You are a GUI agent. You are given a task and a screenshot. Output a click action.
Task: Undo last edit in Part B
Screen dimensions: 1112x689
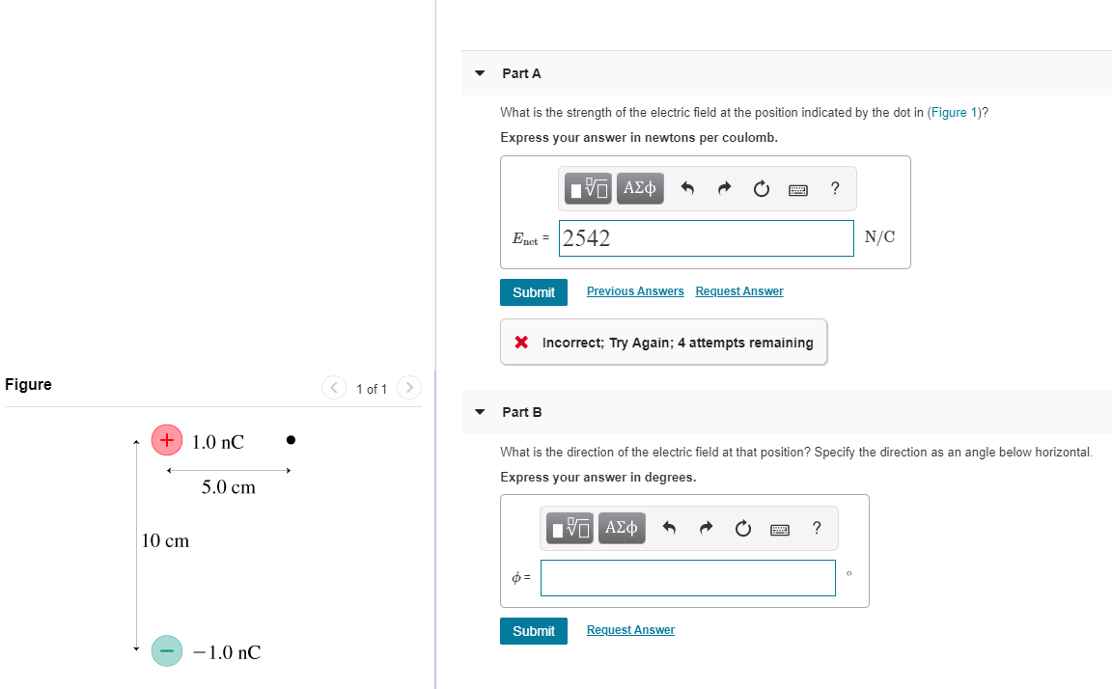[668, 528]
